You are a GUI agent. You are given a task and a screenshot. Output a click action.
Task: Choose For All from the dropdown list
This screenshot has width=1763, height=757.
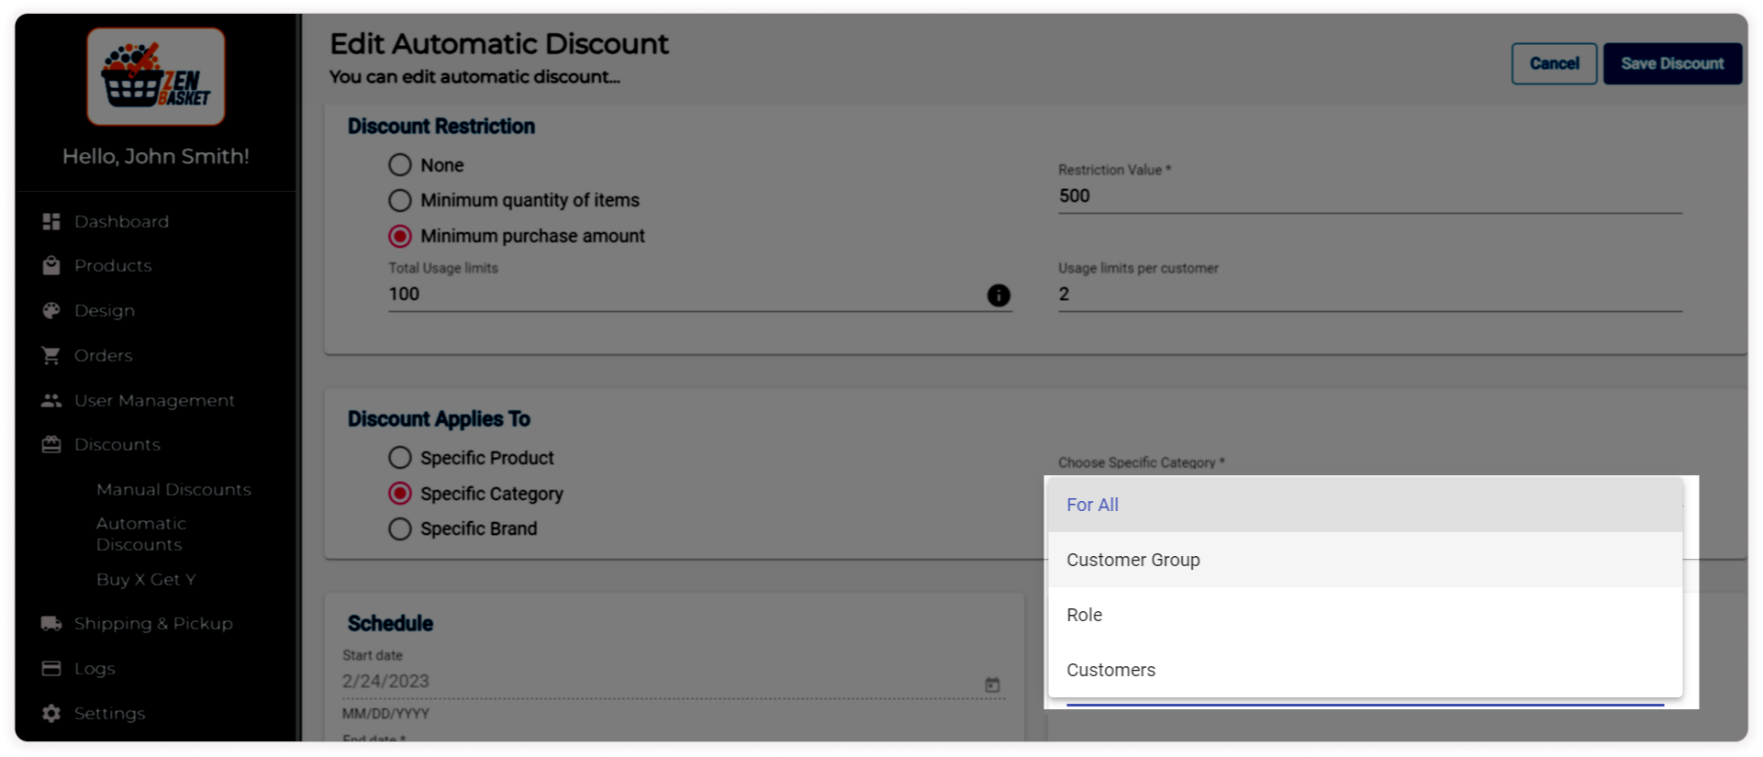click(1092, 505)
